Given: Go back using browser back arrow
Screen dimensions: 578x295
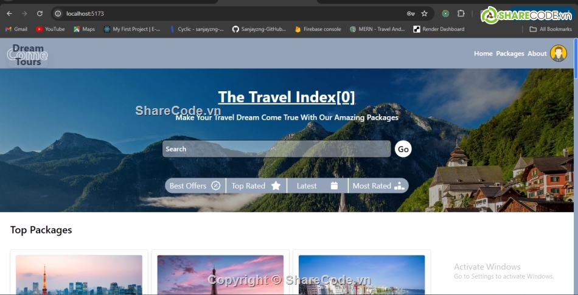Looking at the screenshot, I should coord(9,13).
